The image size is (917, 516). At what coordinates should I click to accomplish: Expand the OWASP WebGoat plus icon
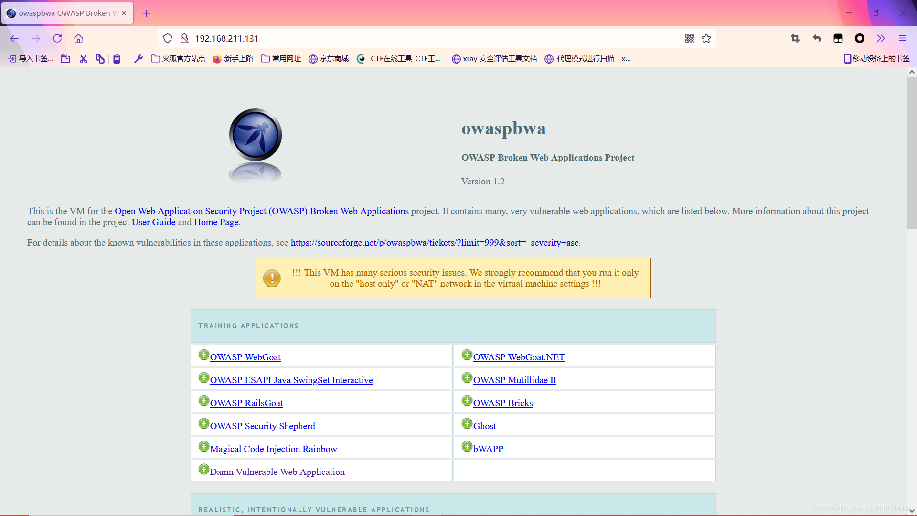[x=204, y=355]
